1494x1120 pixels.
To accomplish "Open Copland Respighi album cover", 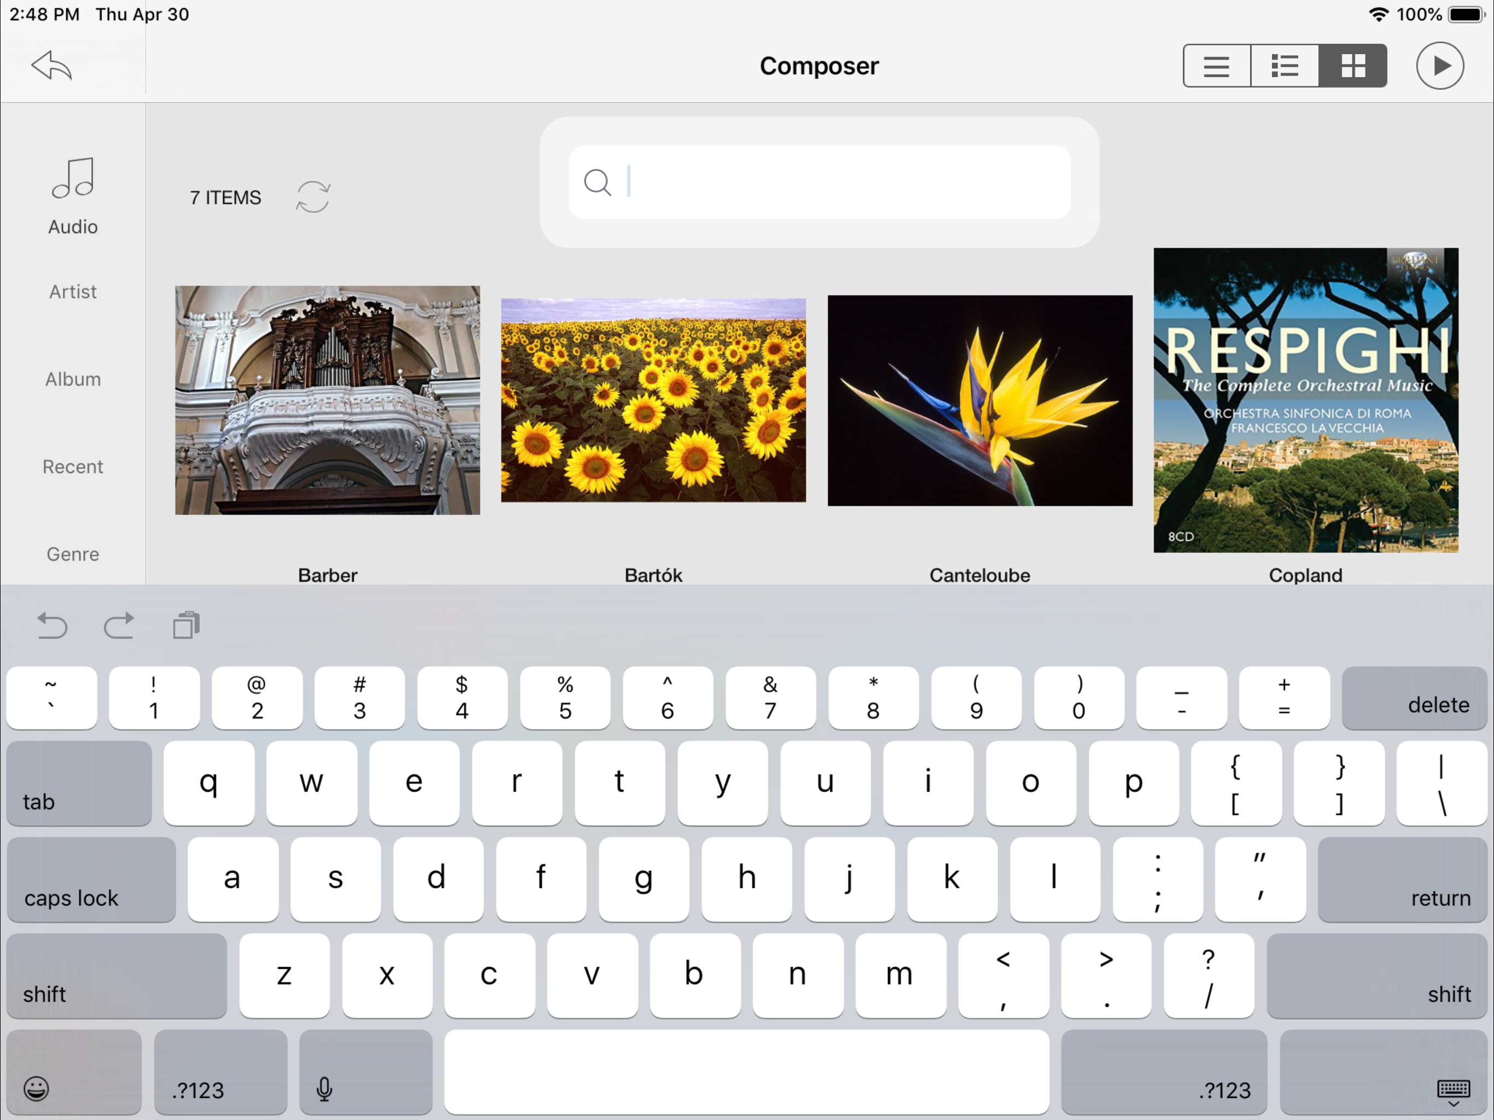I will tap(1305, 400).
